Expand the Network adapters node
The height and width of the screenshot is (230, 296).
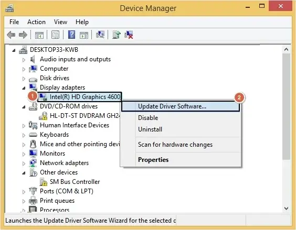pos(24,163)
